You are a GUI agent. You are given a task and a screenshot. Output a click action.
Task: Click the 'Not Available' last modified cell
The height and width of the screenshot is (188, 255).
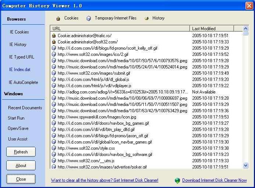(204, 92)
